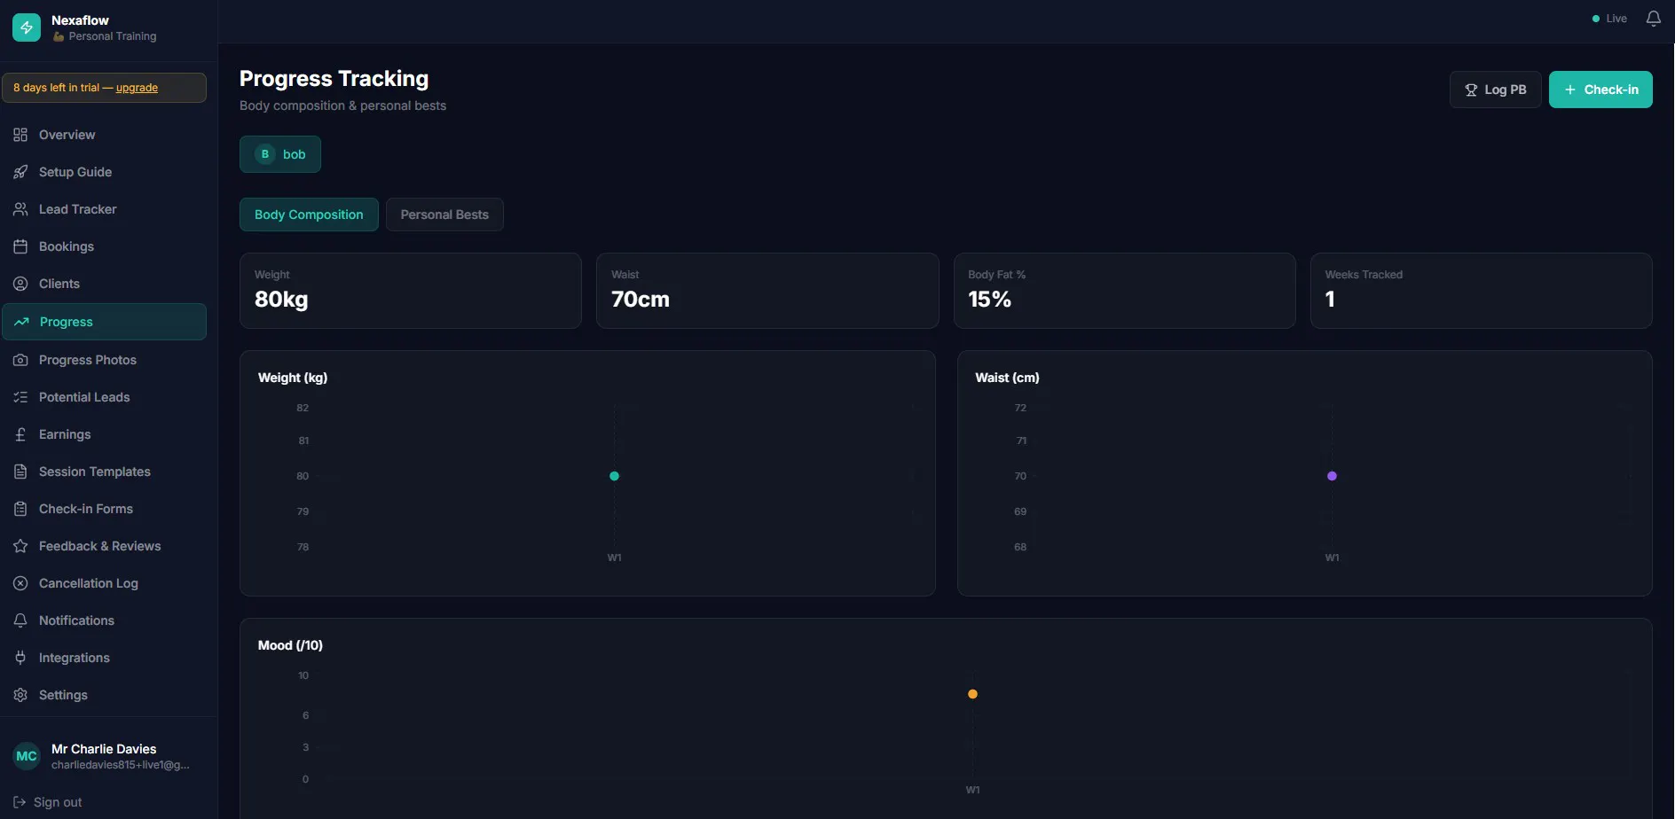Open the Cancellation Log menu item
This screenshot has width=1675, height=819.
(x=104, y=583)
